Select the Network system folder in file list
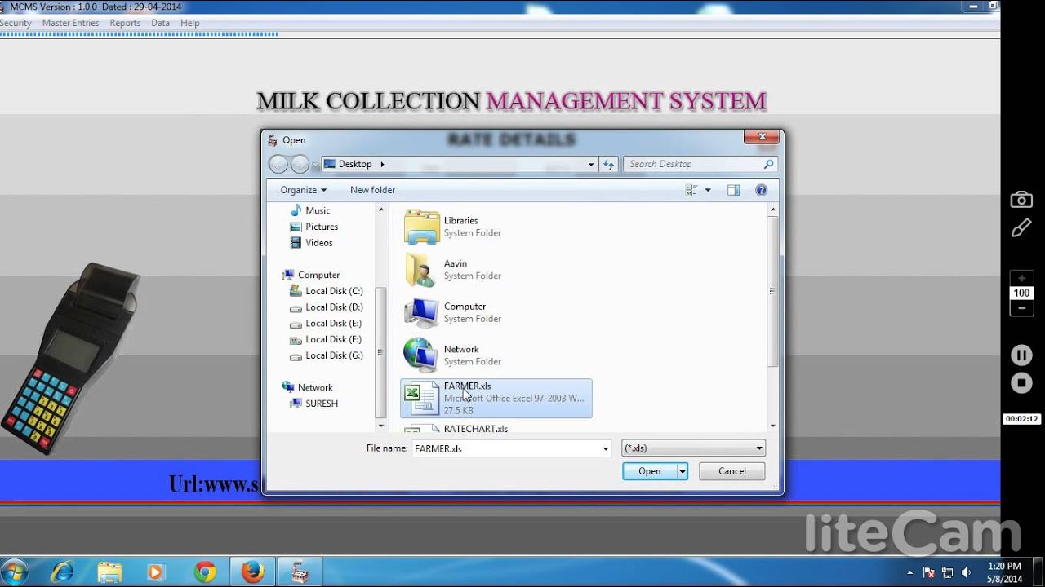Viewport: 1045px width, 587px height. coord(496,355)
